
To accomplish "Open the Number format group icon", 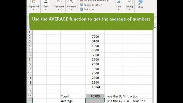I will coord(72,2).
